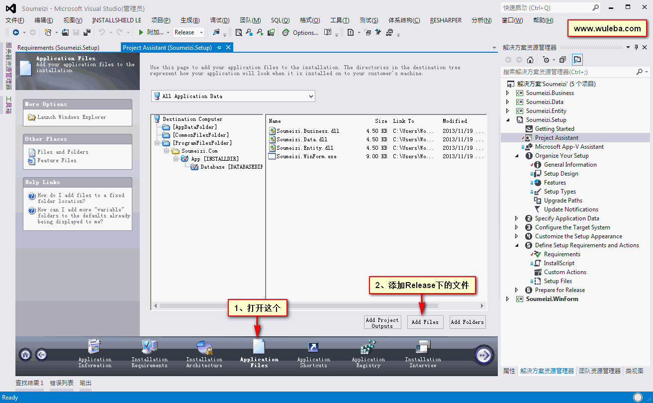Click the round next-arrow navigation icon
Viewport: 653px width, 403px height.
484,355
